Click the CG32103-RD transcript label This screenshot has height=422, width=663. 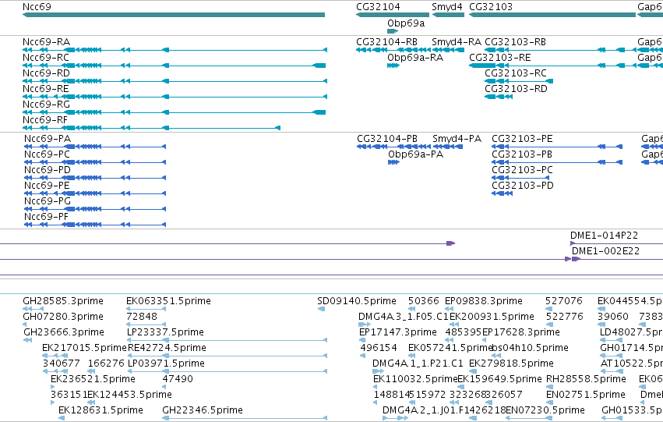pyautogui.click(x=516, y=89)
